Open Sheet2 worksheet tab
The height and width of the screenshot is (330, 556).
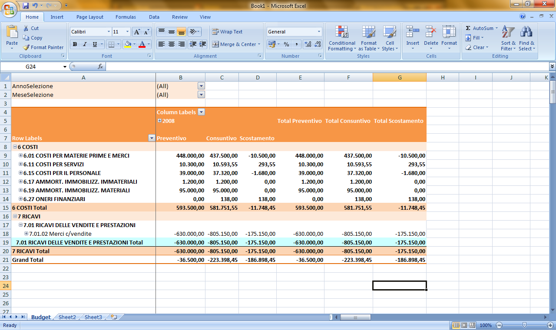pyautogui.click(x=67, y=317)
